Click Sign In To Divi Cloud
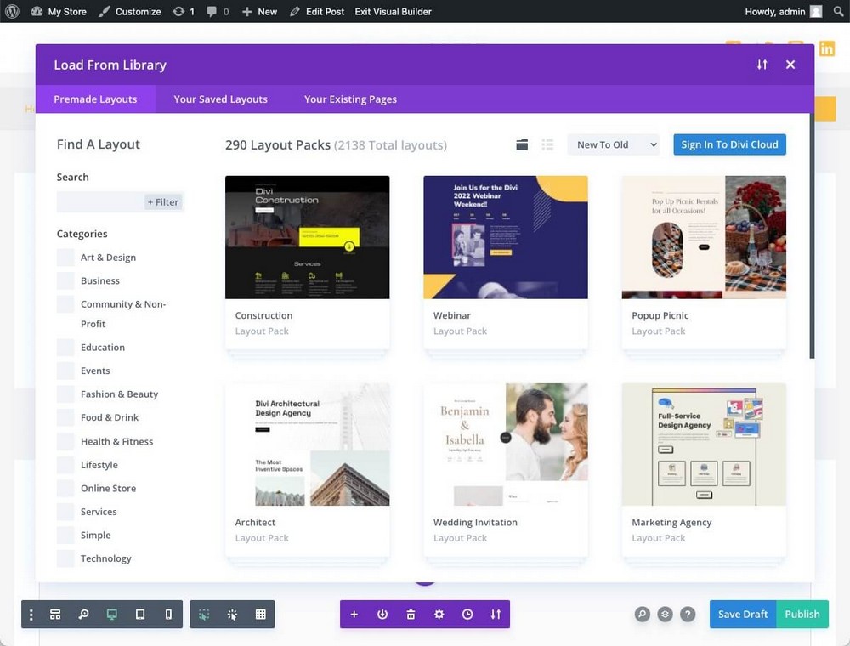Viewport: 850px width, 646px height. click(729, 144)
